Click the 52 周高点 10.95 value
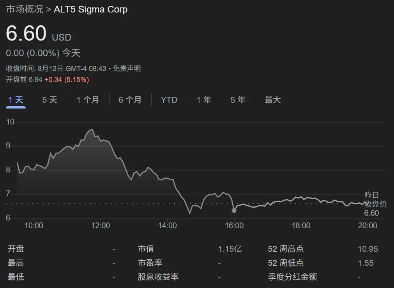The height and width of the screenshot is (288, 394). tap(367, 249)
